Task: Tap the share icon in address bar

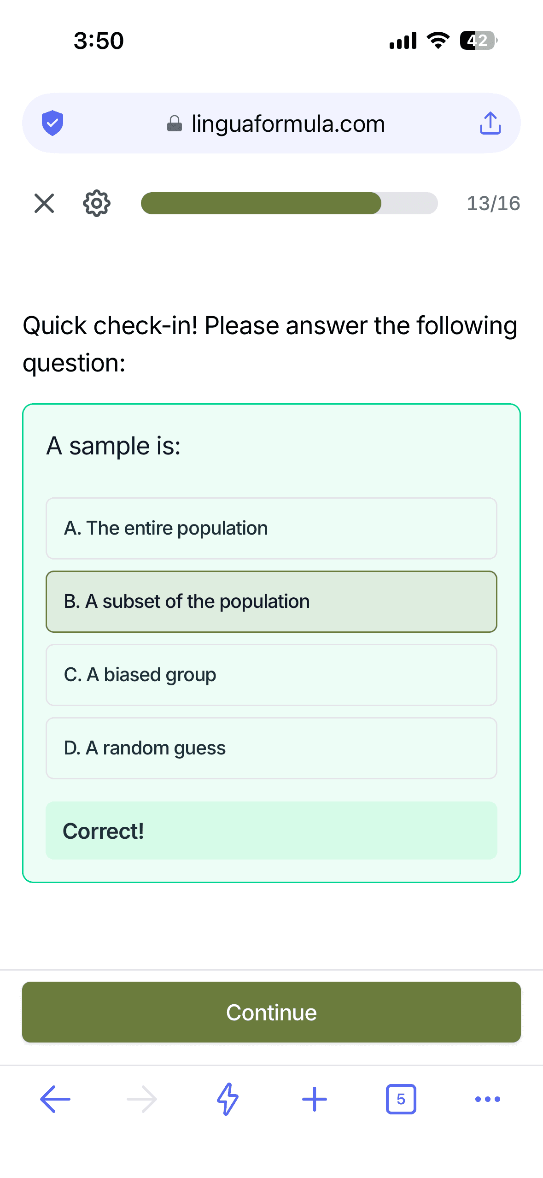Action: pos(490,123)
